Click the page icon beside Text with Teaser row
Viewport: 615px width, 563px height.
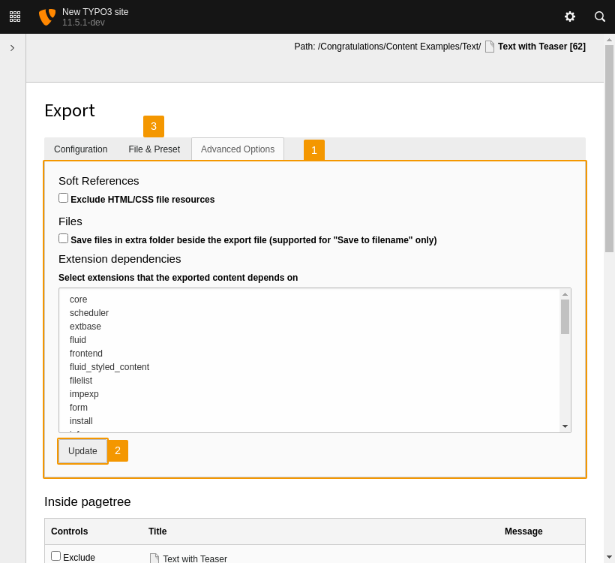coord(155,558)
